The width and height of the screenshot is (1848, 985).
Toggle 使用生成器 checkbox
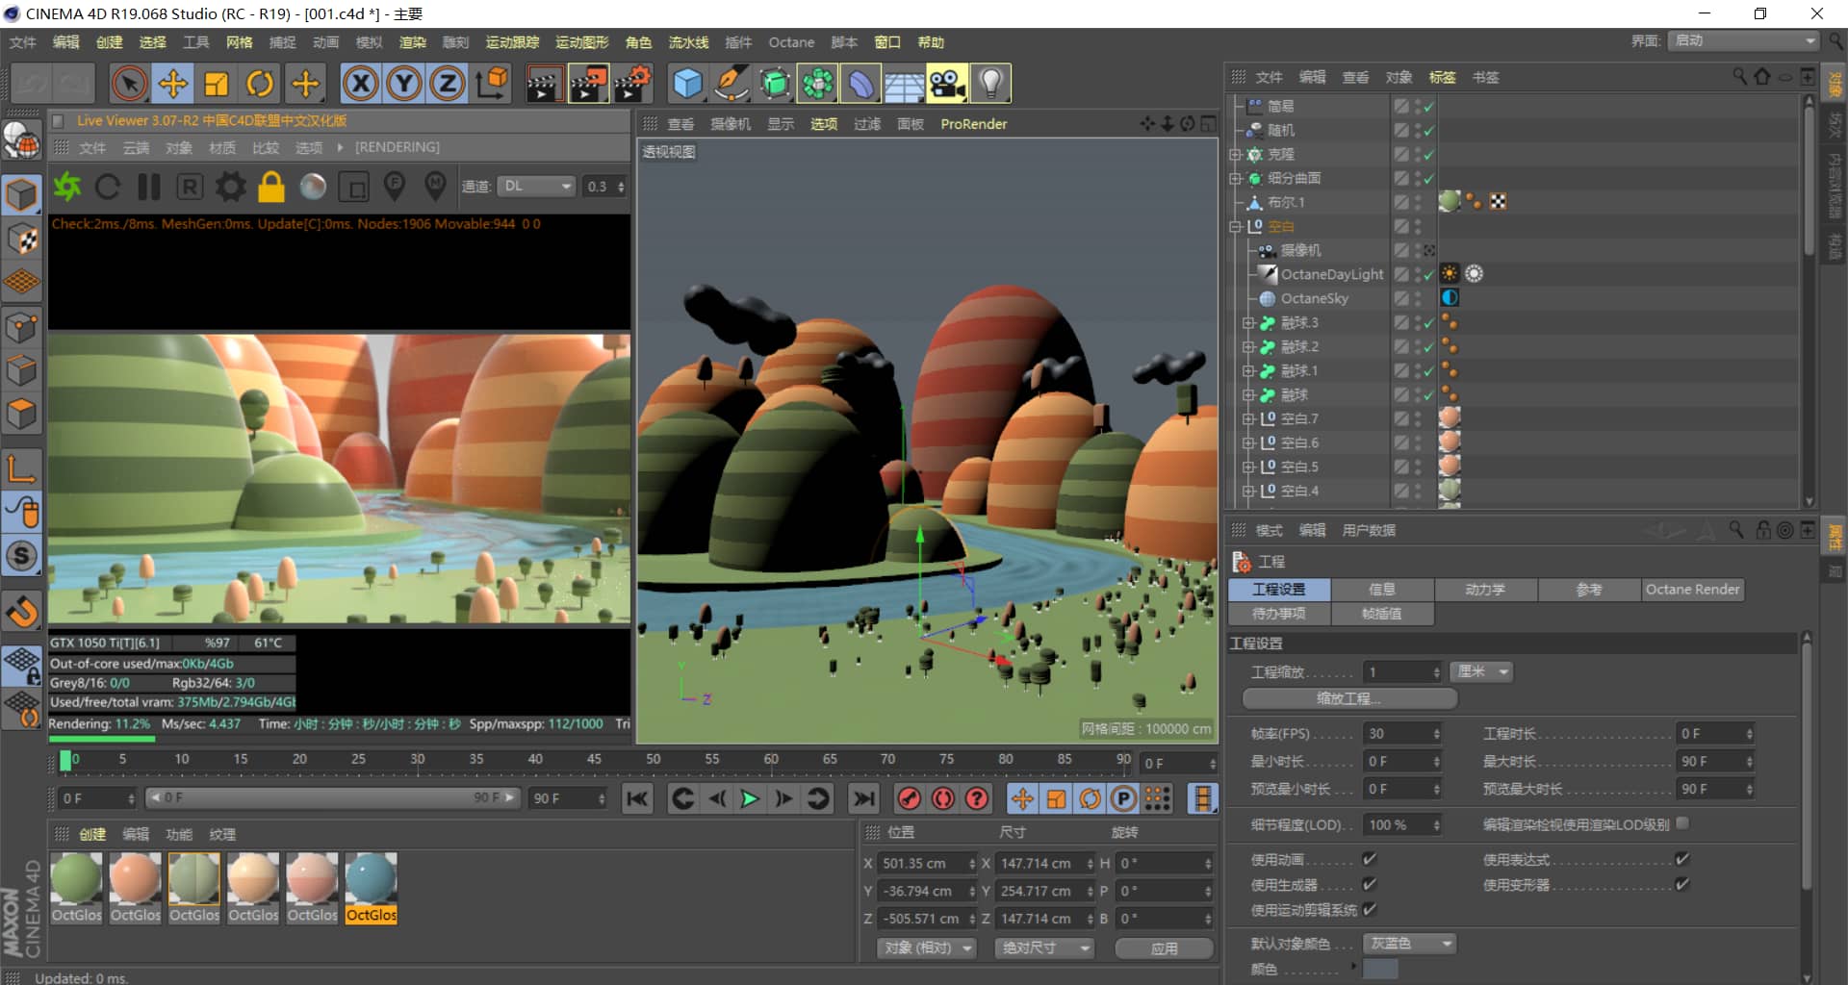[x=1370, y=884]
